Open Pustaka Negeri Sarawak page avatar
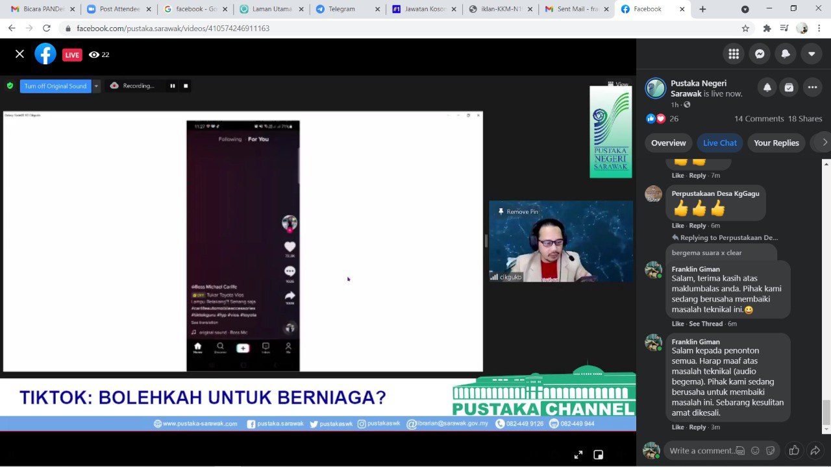 click(x=656, y=88)
